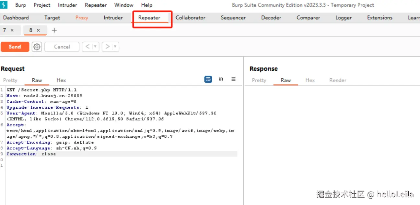Click the Cache-Control: max-age=0 line

click(x=41, y=102)
